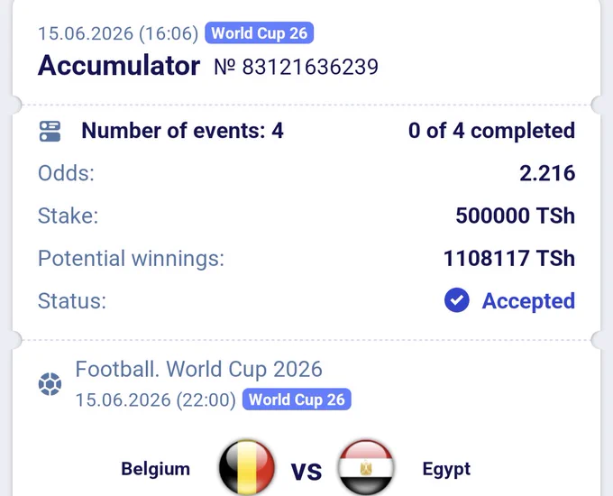Click the bet placement date 15.06.2026 (16:06)
This screenshot has width=613, height=496.
pos(118,33)
